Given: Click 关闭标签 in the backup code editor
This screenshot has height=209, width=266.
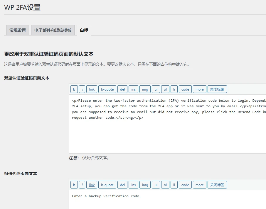Looking at the screenshot, I should [217, 185].
